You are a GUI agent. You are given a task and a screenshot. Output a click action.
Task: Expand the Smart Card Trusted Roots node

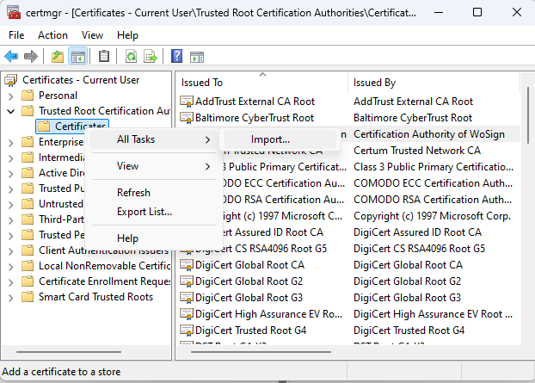[10, 297]
